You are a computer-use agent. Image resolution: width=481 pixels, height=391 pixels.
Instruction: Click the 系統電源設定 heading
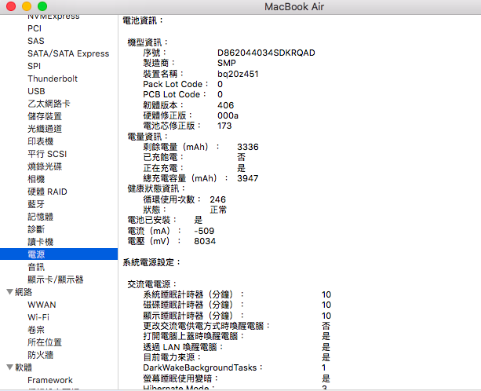151,262
